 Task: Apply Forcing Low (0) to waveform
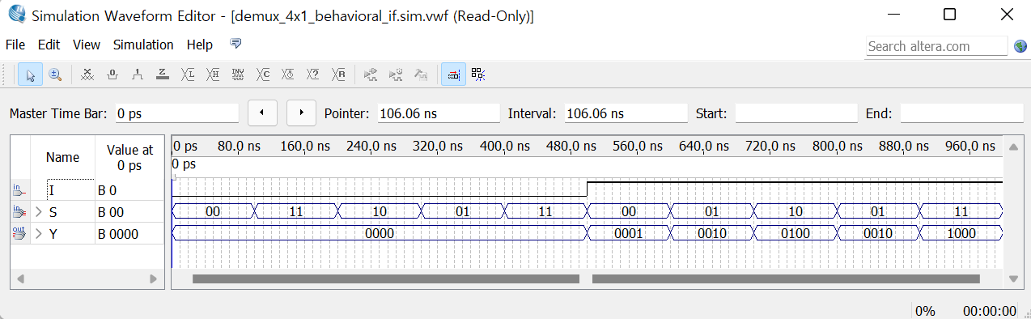point(112,74)
